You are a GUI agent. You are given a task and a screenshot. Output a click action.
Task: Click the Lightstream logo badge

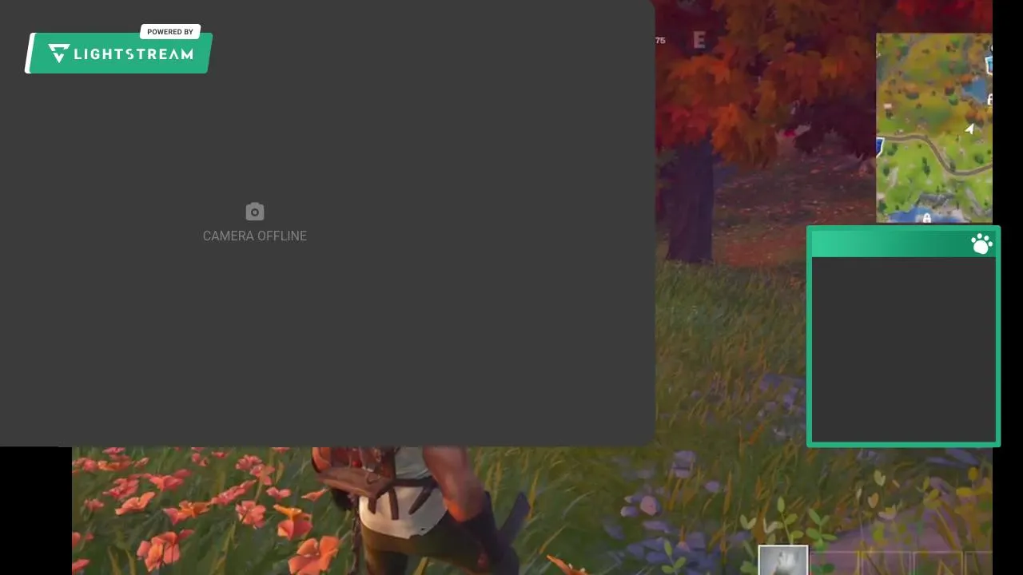tap(119, 54)
